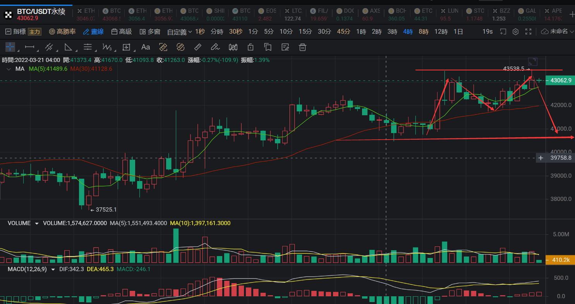
Task: Open the 指標 indicators menu
Action: click(x=15, y=32)
